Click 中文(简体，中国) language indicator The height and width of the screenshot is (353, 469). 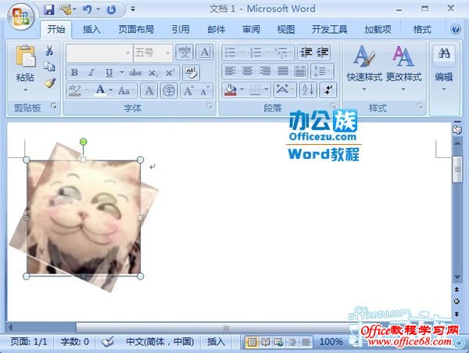pyautogui.click(x=159, y=341)
